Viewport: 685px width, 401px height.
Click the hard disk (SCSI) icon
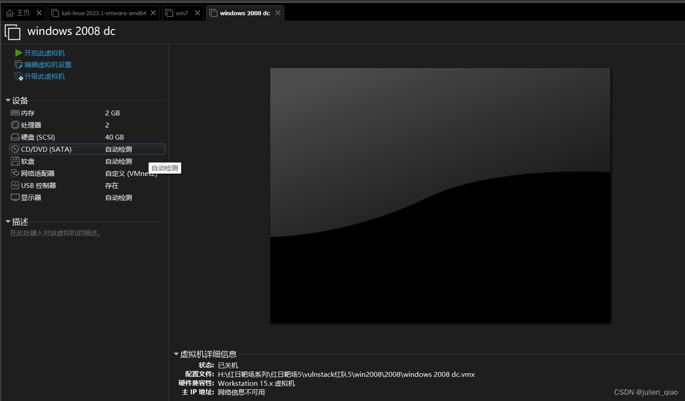(x=15, y=137)
